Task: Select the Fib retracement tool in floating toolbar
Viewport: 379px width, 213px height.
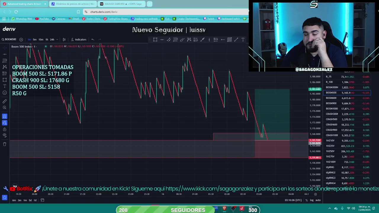Action: point(175,40)
